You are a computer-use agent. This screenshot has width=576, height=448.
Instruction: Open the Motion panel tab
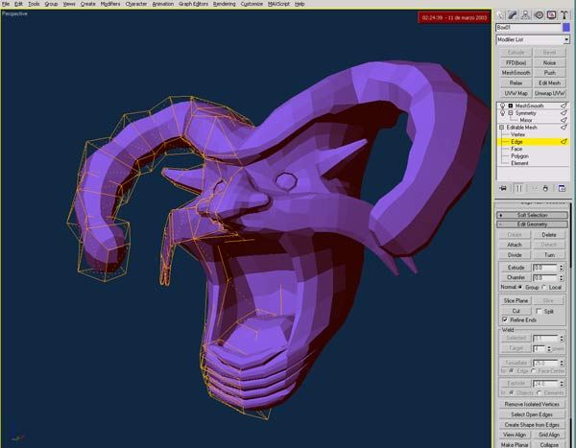click(539, 15)
